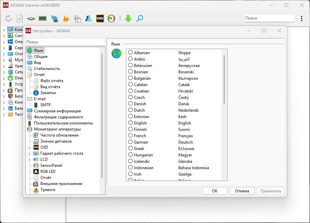Expand the Ком computer node in main tree
The image size is (310, 223).
tap(4, 30)
